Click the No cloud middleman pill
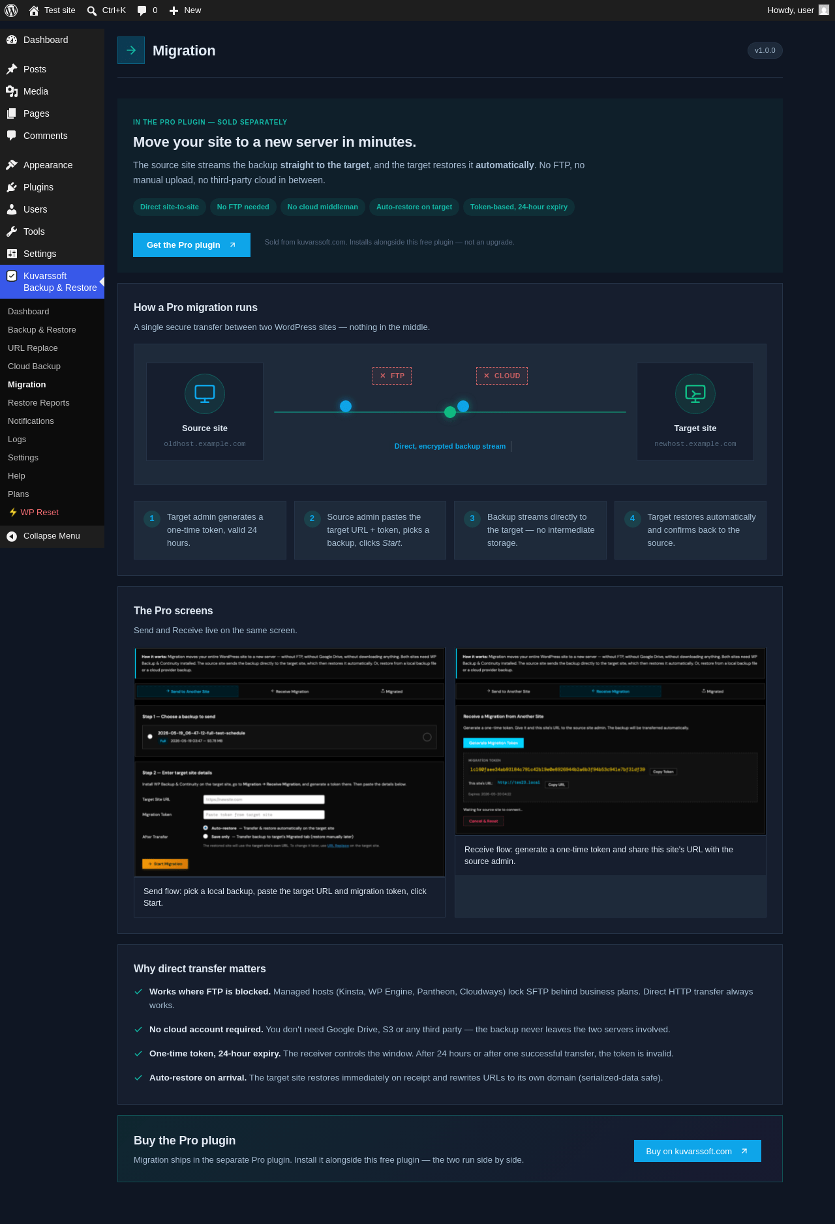This screenshot has height=1224, width=835. tap(323, 207)
